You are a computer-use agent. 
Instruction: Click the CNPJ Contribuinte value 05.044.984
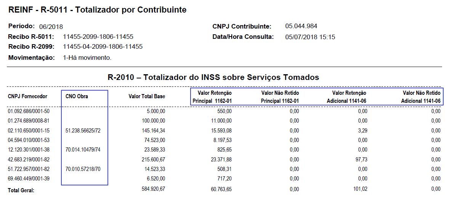tap(301, 26)
